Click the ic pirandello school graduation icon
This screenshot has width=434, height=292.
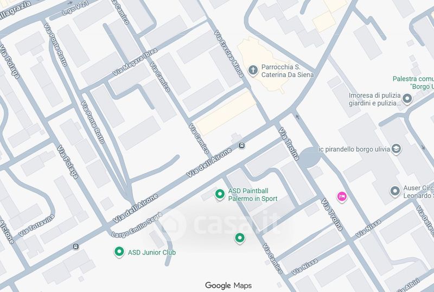point(396,149)
